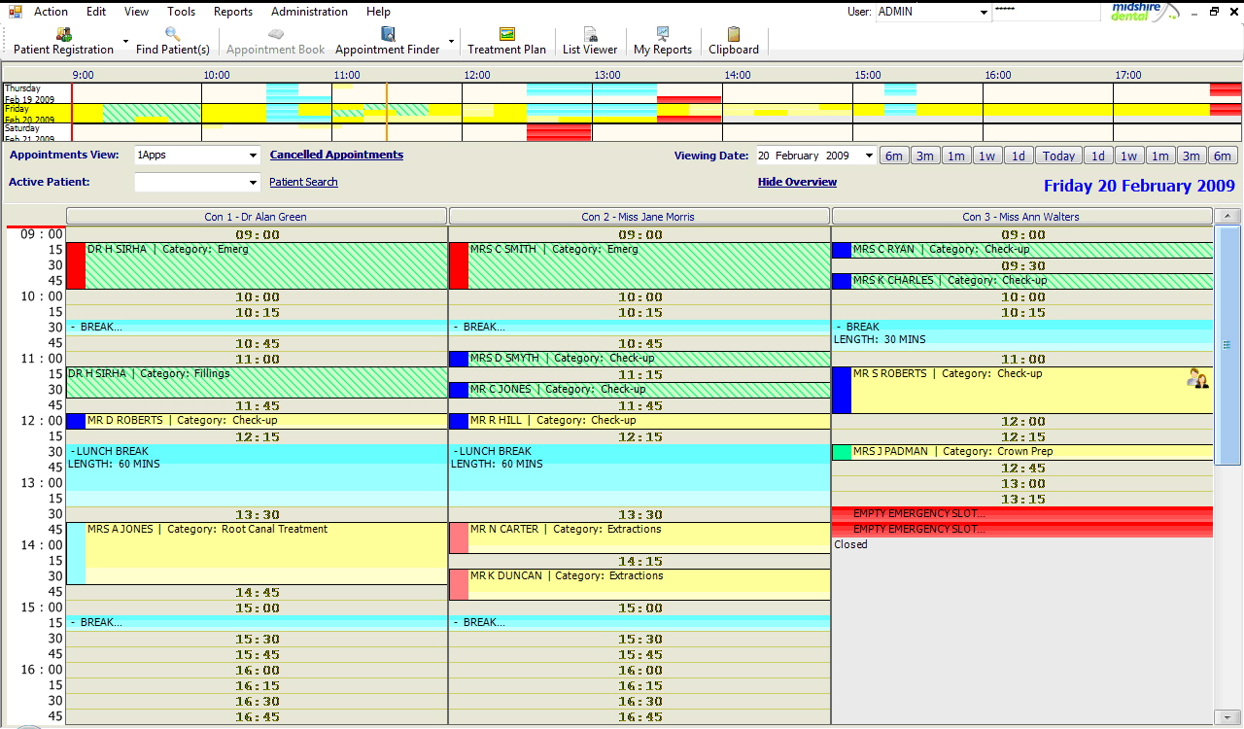This screenshot has width=1244, height=729.
Task: Open the User selection dropdown
Action: tap(981, 12)
